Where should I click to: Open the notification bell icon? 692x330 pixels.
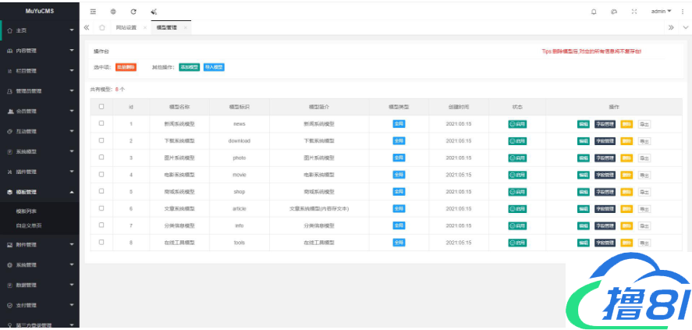coord(594,12)
